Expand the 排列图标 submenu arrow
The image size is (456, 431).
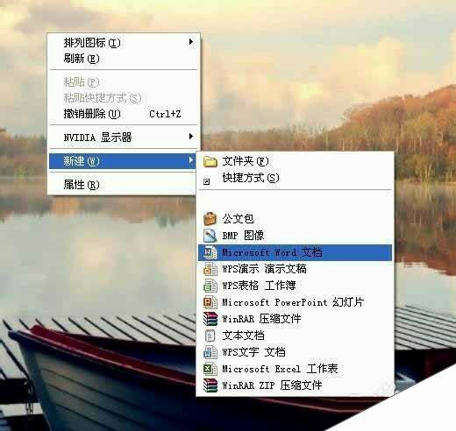click(191, 42)
